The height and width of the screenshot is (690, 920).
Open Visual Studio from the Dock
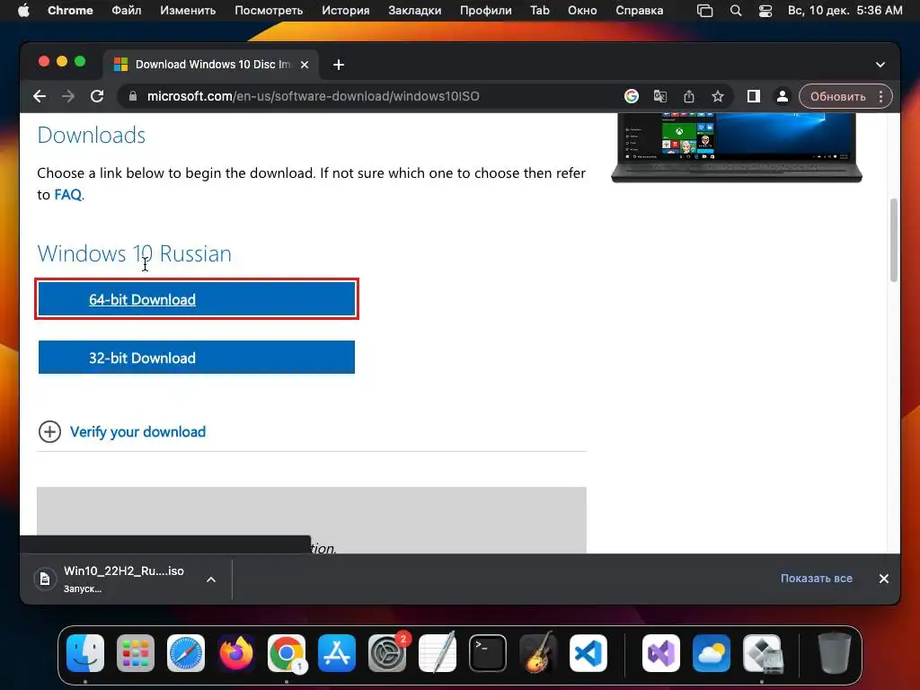pyautogui.click(x=661, y=653)
